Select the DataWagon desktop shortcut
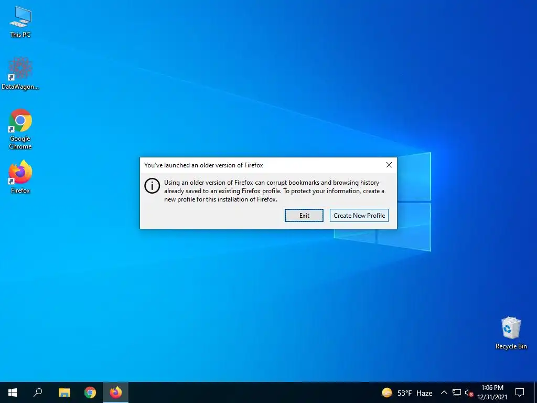Screen dimensions: 537x403 20,73
